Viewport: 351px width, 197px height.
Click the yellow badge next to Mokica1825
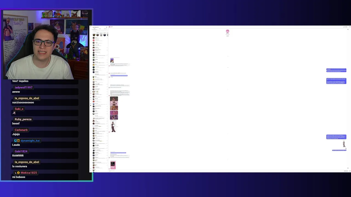click(x=18, y=173)
